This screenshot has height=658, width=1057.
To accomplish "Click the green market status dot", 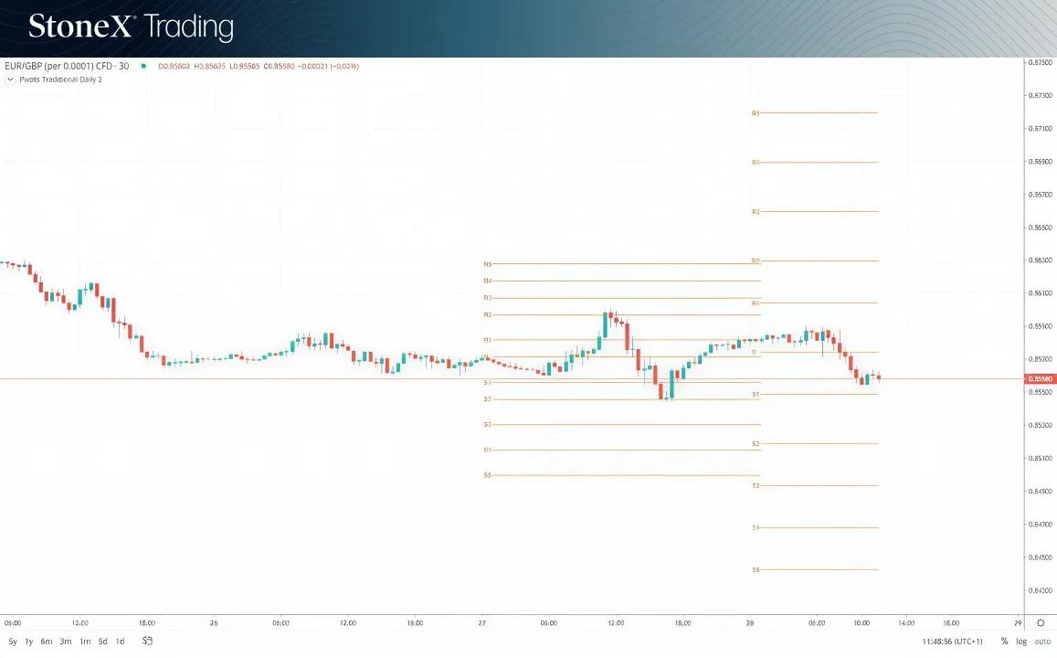I will 143,66.
